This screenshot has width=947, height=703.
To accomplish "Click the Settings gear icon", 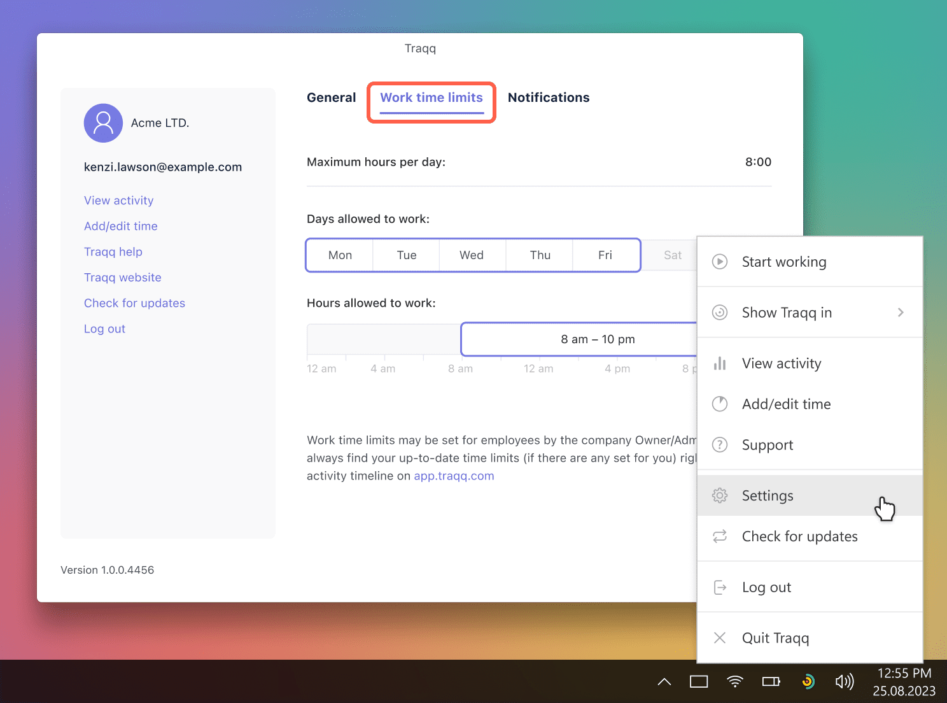I will (x=720, y=495).
